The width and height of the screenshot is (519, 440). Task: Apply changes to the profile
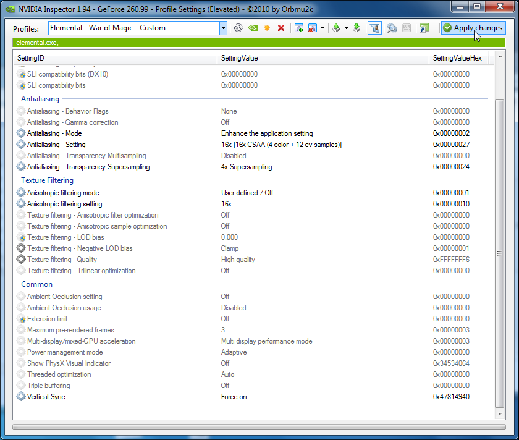point(473,28)
